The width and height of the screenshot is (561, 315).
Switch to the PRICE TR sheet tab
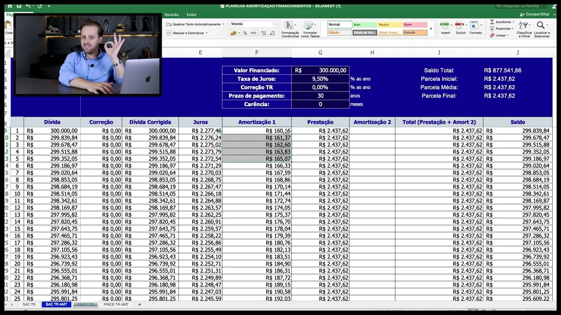85,304
